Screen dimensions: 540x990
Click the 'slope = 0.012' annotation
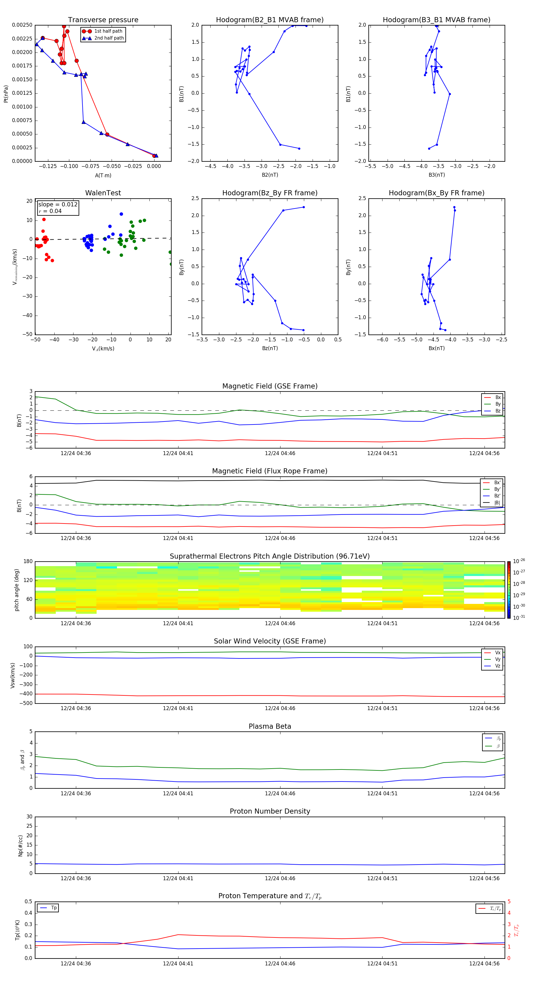click(x=58, y=205)
